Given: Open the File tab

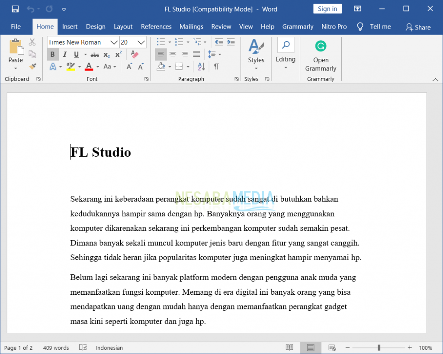Looking at the screenshot, I should coord(16,26).
